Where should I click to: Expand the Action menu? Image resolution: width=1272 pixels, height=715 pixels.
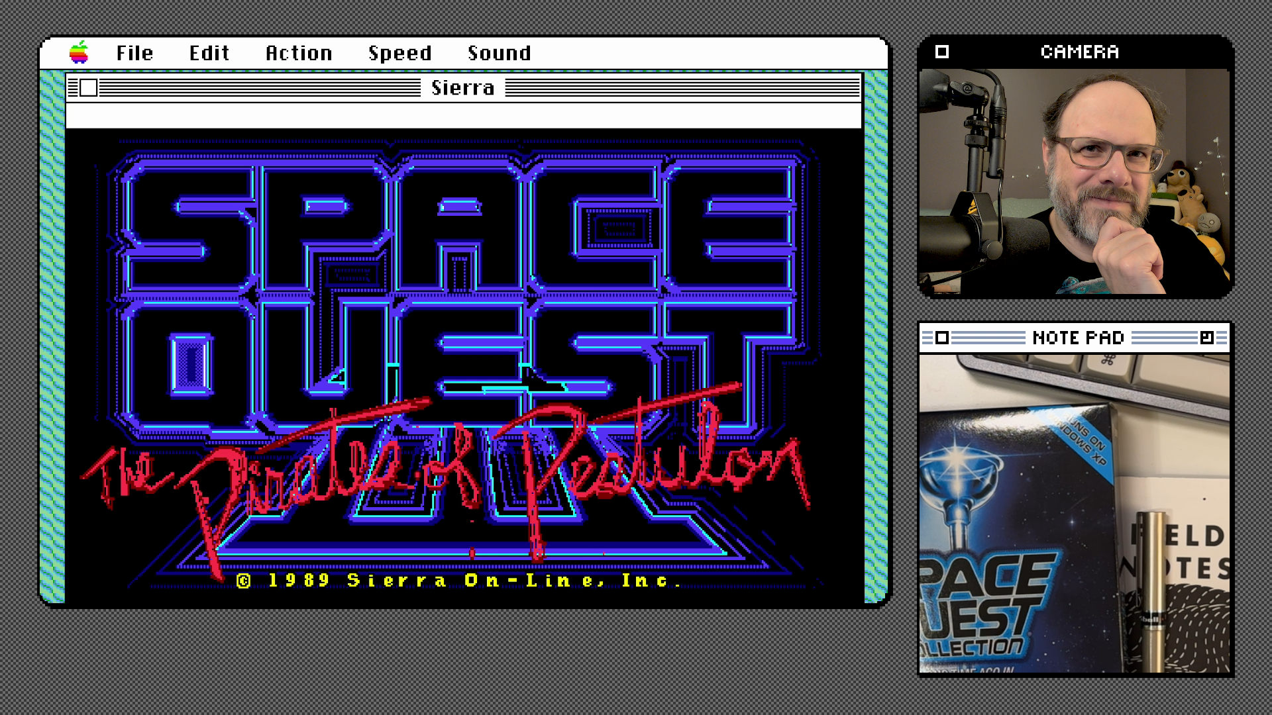tap(299, 53)
